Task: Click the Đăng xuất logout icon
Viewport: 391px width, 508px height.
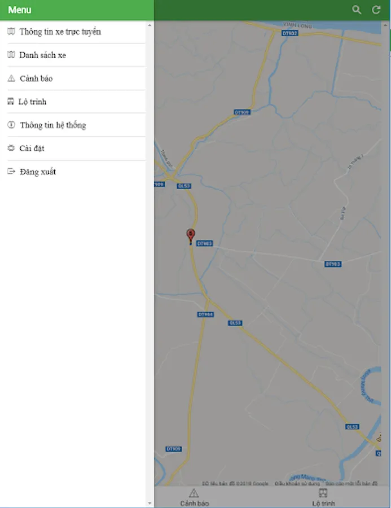Action: click(x=10, y=171)
